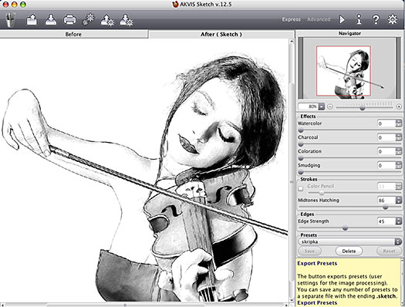Open batch processing gears icon
405x307 pixels.
tap(89, 19)
